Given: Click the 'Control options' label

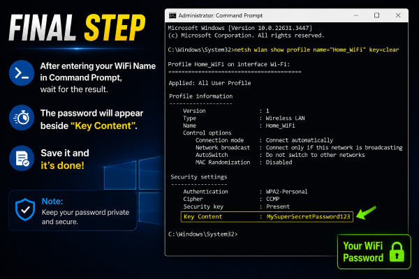Looking at the screenshot, I should (x=207, y=133).
